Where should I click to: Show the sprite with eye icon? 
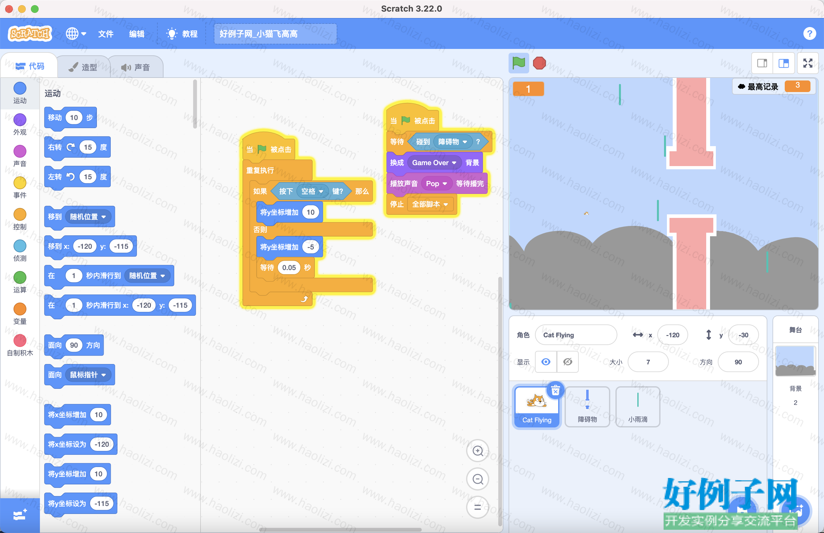point(546,362)
